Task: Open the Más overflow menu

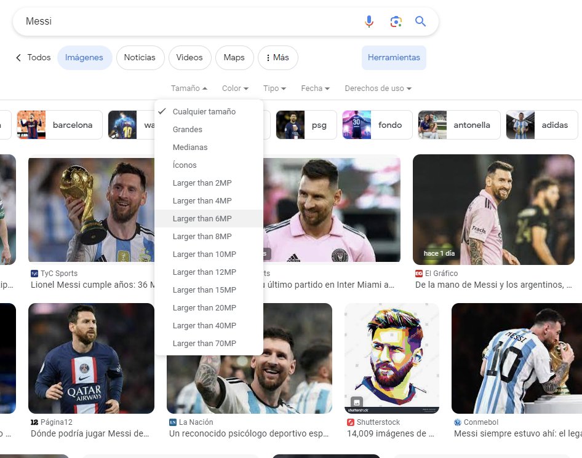Action: pos(277,58)
